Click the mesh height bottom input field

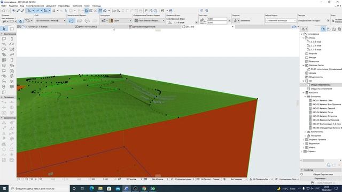pos(217,22)
